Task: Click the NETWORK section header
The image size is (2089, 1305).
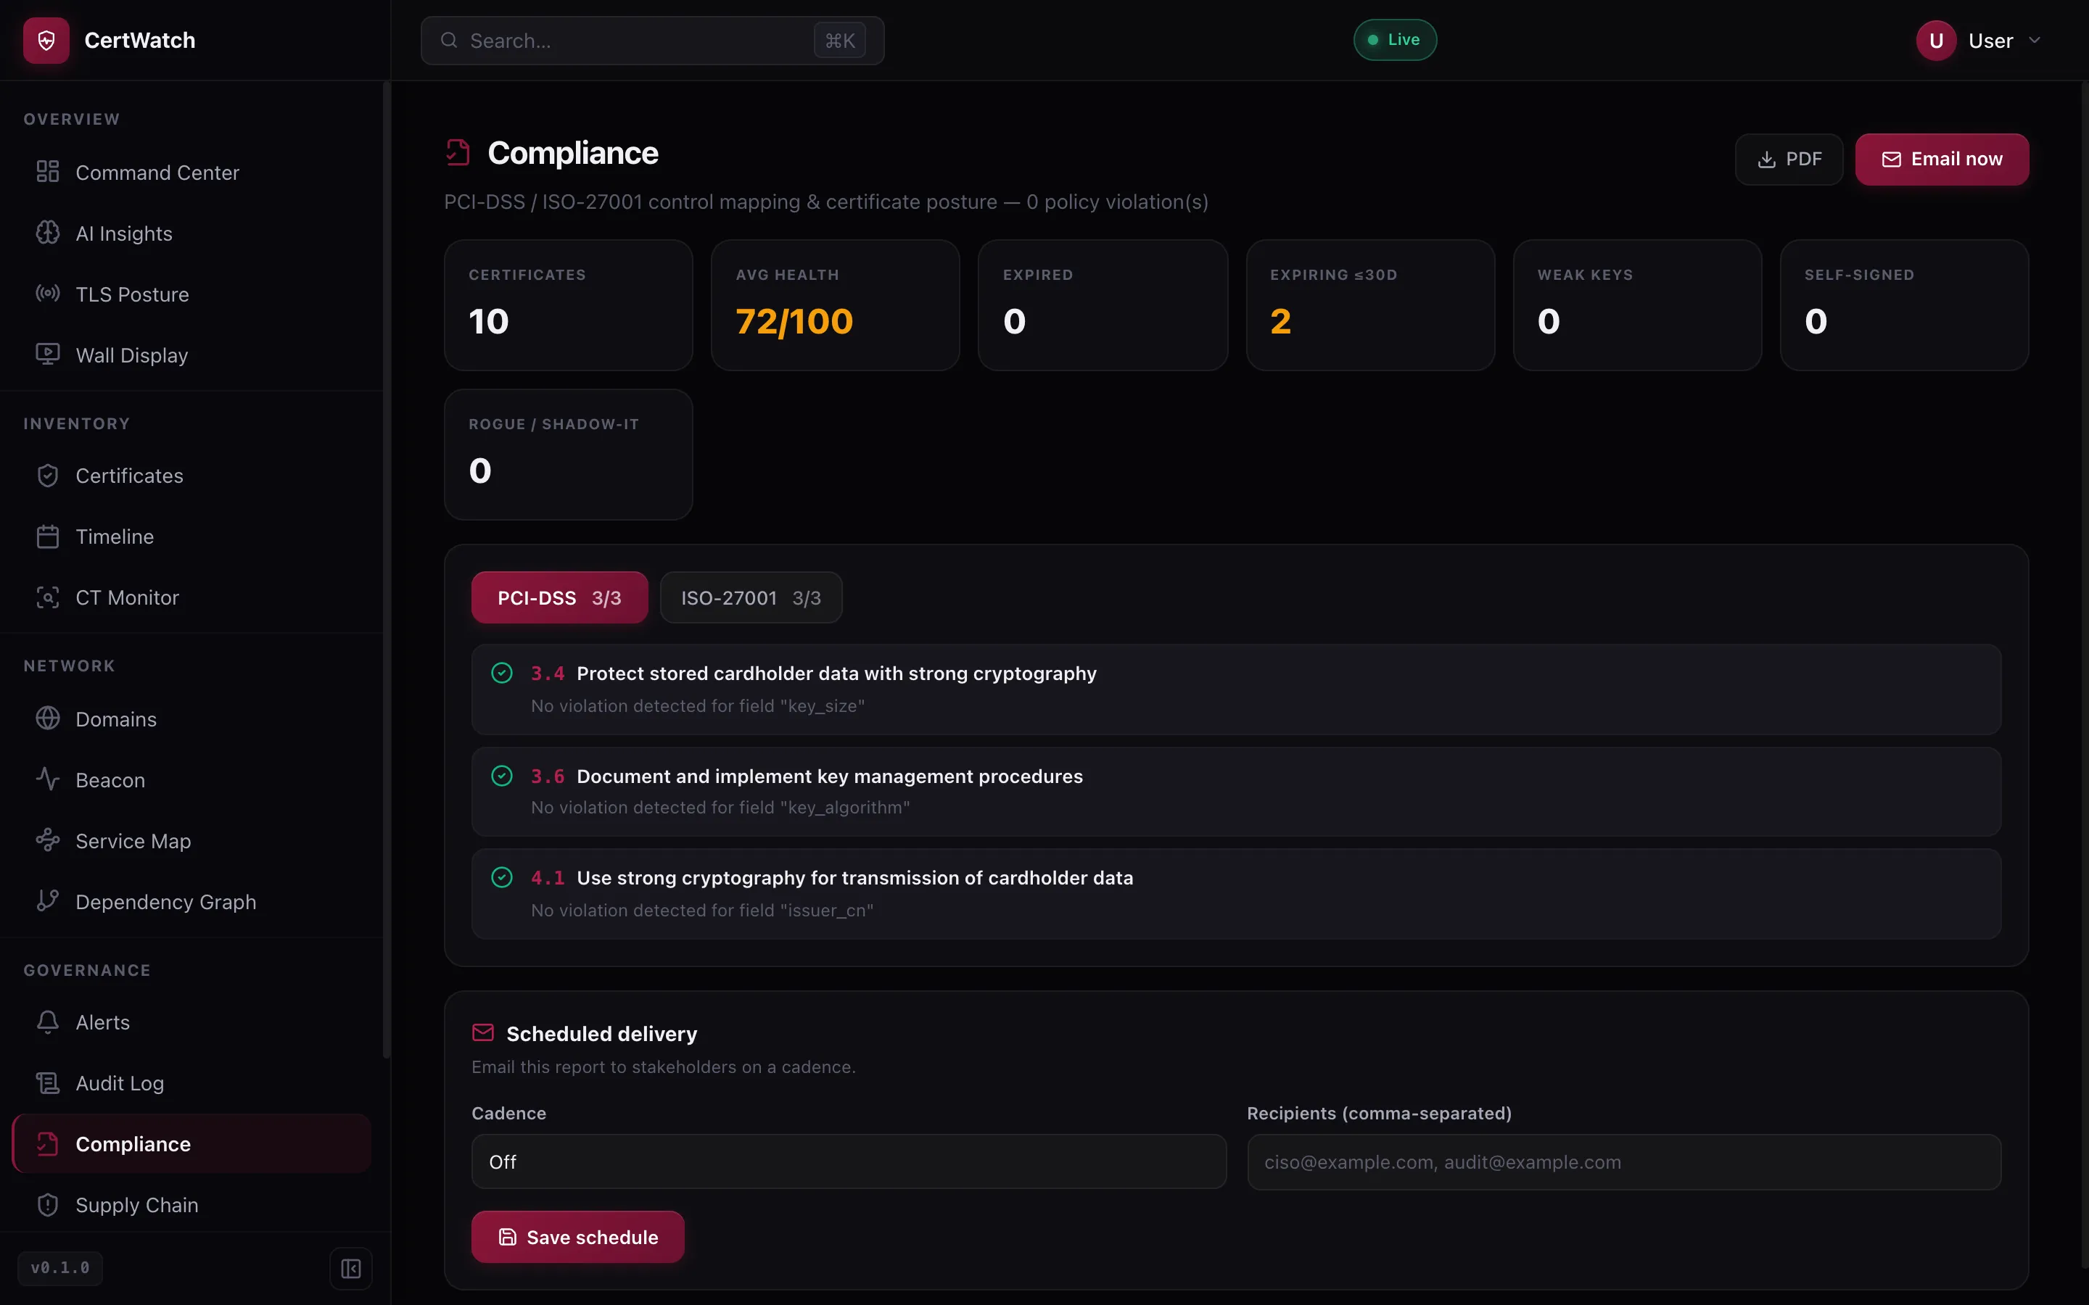Action: pos(69,666)
